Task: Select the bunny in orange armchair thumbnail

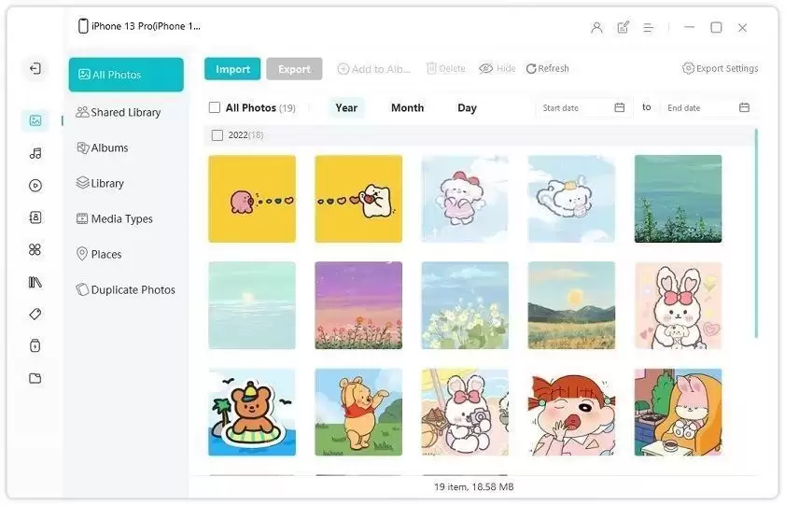Action: [678, 413]
